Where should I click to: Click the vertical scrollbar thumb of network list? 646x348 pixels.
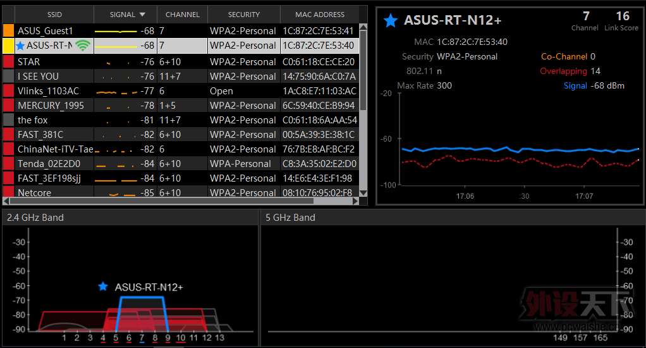pos(363,70)
